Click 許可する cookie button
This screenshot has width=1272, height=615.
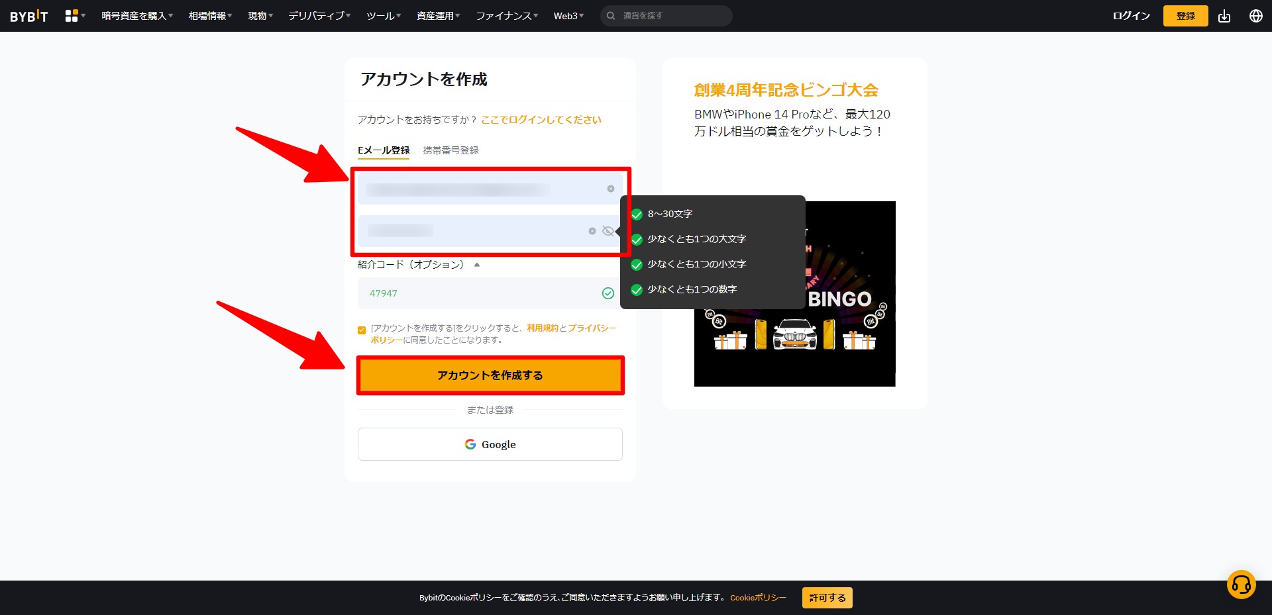click(x=827, y=598)
